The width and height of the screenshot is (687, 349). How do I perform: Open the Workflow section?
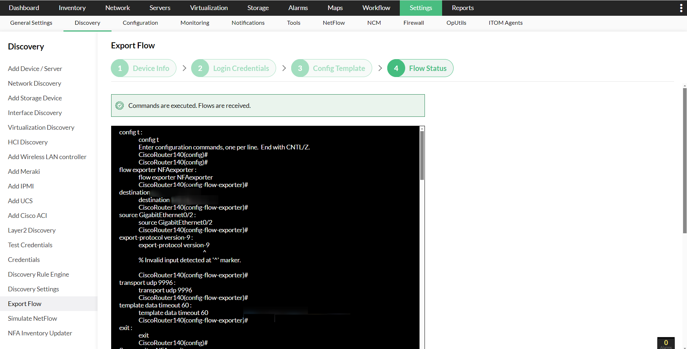pos(376,8)
